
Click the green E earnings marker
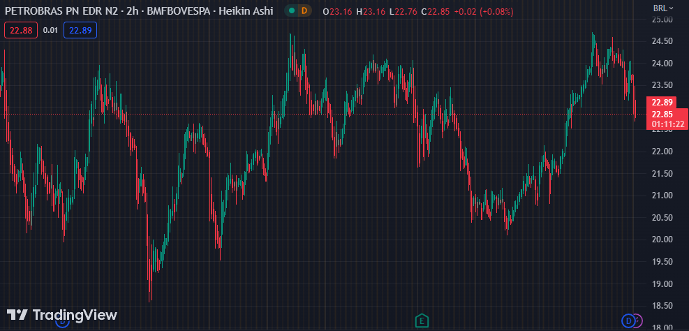coord(422,321)
